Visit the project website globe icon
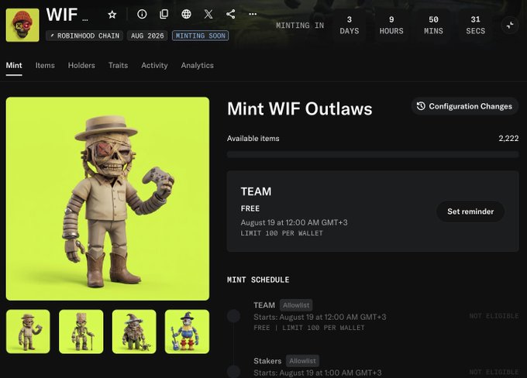 [x=186, y=14]
